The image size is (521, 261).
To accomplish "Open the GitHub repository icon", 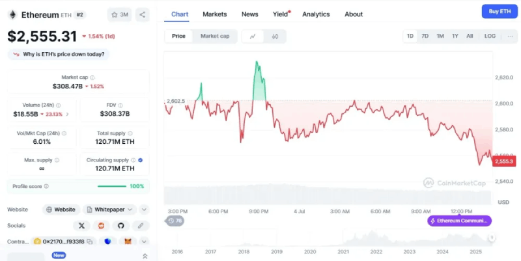I will [120, 226].
